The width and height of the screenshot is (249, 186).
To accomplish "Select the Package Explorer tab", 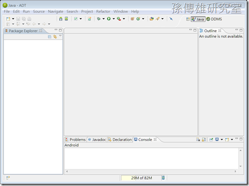I will [23, 31].
